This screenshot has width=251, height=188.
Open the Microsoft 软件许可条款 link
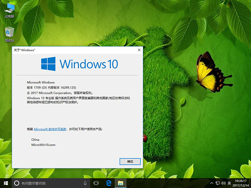(50, 129)
